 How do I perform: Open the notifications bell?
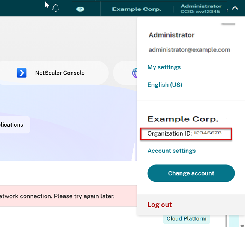[55, 8]
